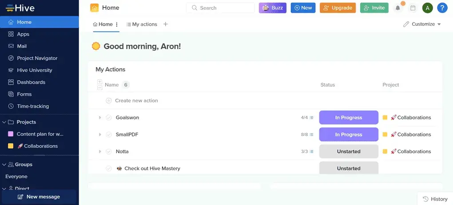Open the Customize dropdown
Viewport: 453px width, 205px height.
click(x=422, y=24)
